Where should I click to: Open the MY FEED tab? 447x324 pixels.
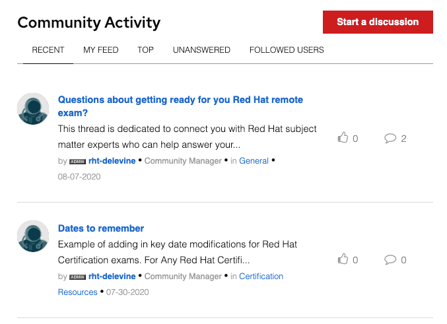[x=100, y=50]
